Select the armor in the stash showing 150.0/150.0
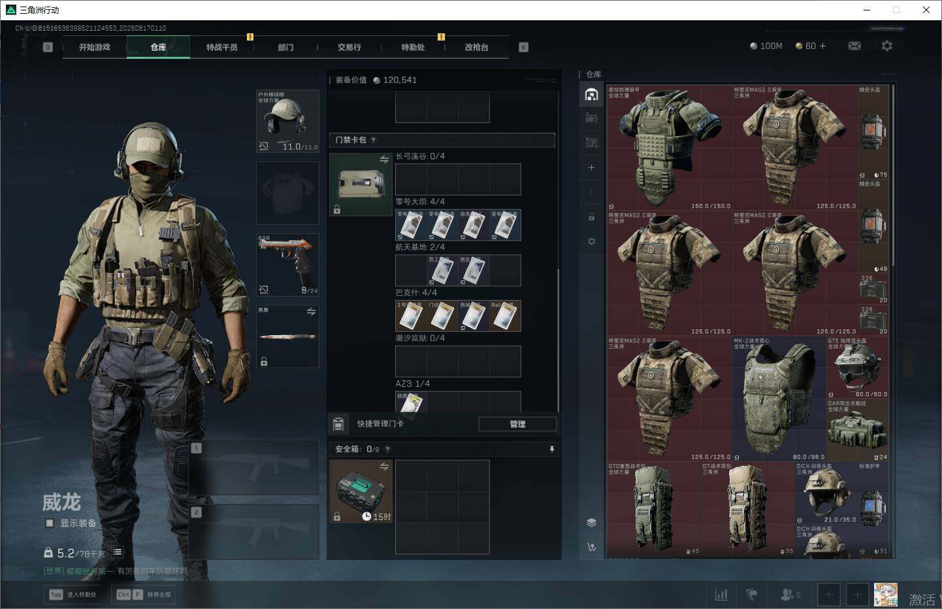 point(670,148)
